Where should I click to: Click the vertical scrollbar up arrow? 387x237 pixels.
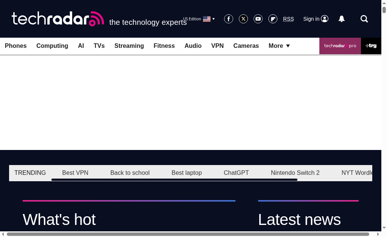tap(384, 3)
